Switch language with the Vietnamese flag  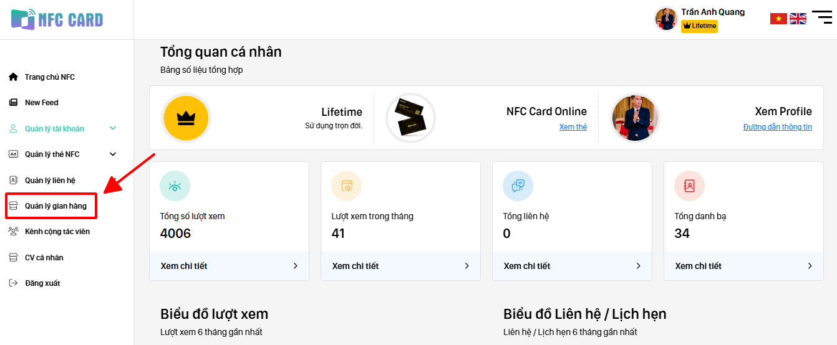click(x=778, y=19)
